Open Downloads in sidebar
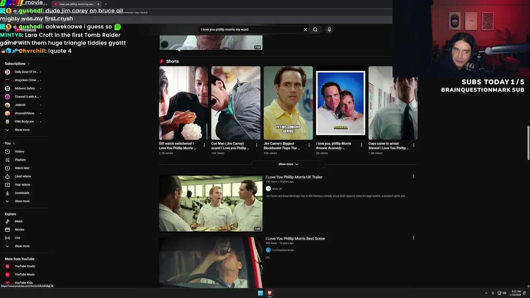 point(22,193)
